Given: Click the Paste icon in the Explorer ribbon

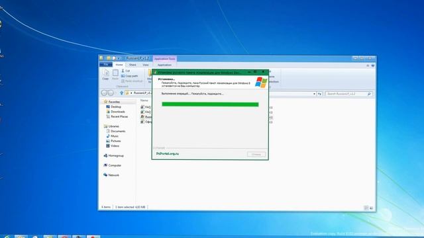Looking at the screenshot, I should point(115,75).
